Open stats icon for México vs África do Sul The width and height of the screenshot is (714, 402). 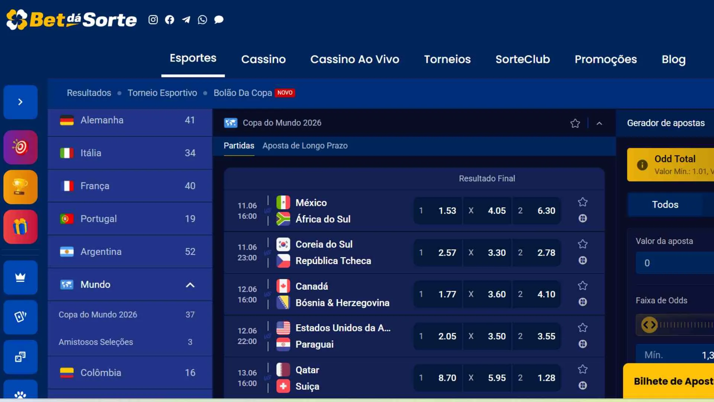tap(583, 218)
